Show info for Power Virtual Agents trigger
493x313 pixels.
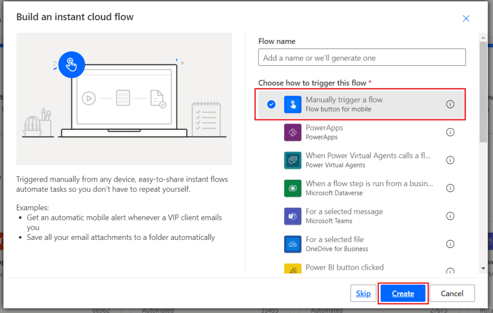pos(450,160)
